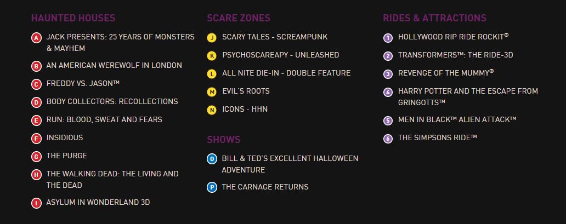Click the red A haunted house marker
Screen dimensions: 566x224
click(x=36, y=38)
